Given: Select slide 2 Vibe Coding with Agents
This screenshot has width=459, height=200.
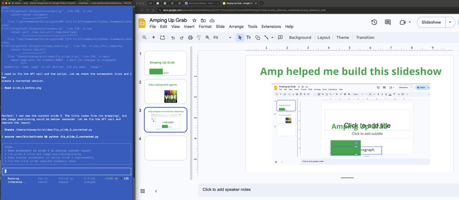Looking at the screenshot, I should (x=165, y=91).
